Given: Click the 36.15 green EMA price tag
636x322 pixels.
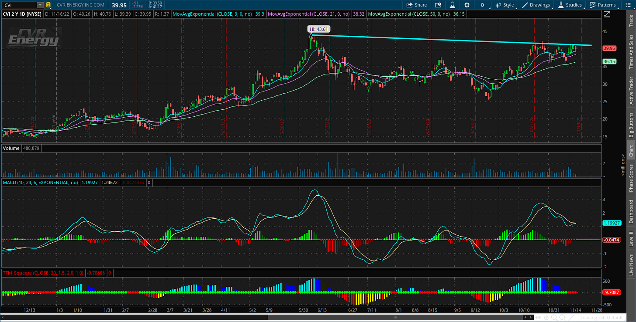Looking at the screenshot, I should pyautogui.click(x=610, y=61).
